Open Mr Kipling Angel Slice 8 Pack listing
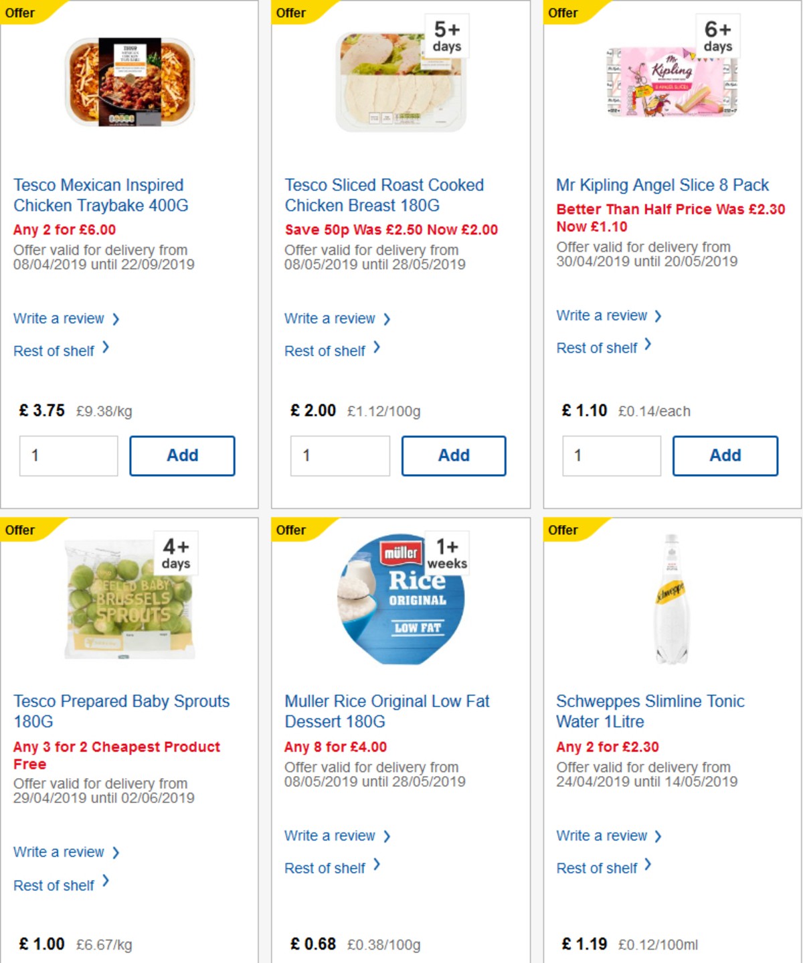Screen dimensions: 803x963 pyautogui.click(x=662, y=185)
